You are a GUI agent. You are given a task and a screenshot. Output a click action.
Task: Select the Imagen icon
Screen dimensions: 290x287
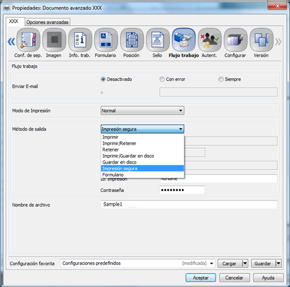coord(54,40)
